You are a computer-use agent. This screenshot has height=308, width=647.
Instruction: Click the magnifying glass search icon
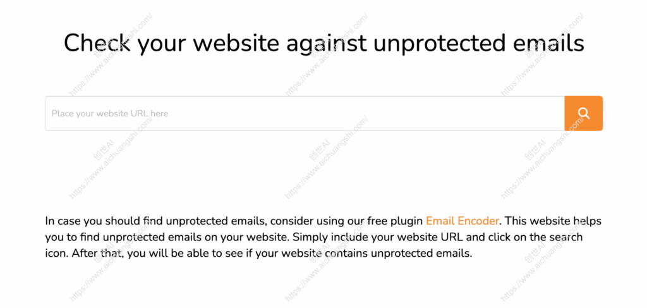(583, 114)
